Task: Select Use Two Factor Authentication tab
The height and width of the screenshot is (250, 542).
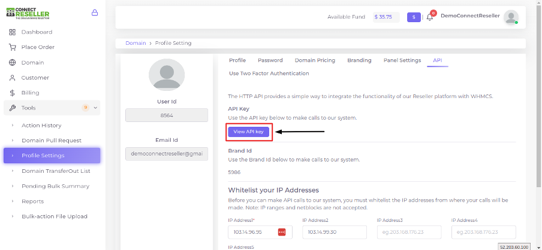Action: click(269, 74)
